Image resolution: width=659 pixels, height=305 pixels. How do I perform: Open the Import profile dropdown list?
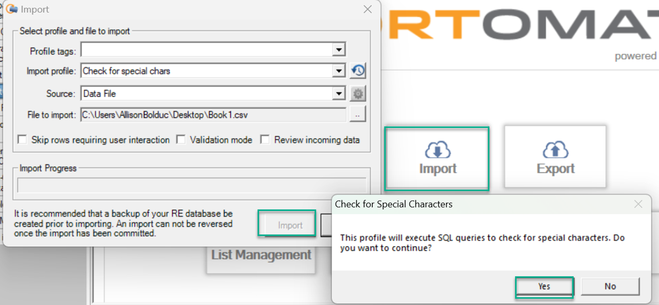point(339,71)
